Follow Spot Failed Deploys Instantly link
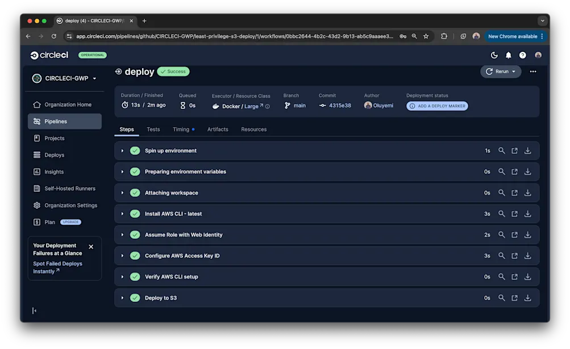Screen dimensions: 570x349 [57, 268]
